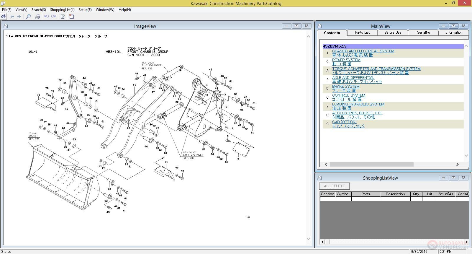Open the magnifier search tool

tap(28, 17)
